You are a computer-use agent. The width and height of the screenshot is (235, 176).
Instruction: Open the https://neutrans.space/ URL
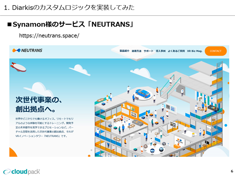pyautogui.click(x=49, y=36)
